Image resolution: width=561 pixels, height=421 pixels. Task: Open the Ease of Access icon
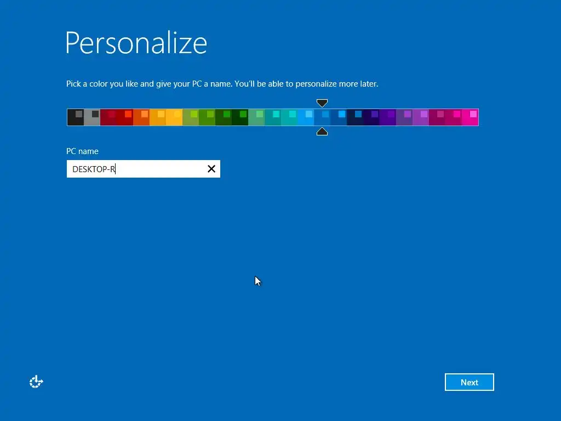36,382
